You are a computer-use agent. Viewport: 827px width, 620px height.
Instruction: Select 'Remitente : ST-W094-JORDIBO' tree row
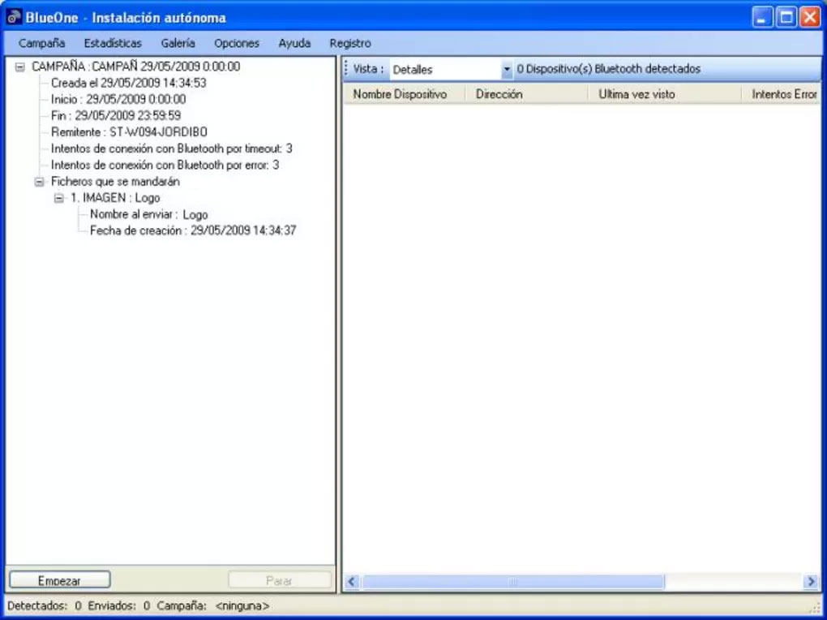click(x=129, y=132)
